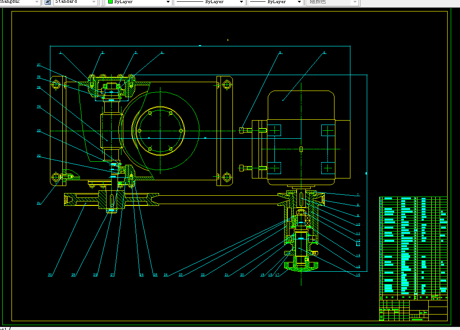Select part balloon number 24 at the bottom
The image size is (460, 330).
click(x=166, y=275)
